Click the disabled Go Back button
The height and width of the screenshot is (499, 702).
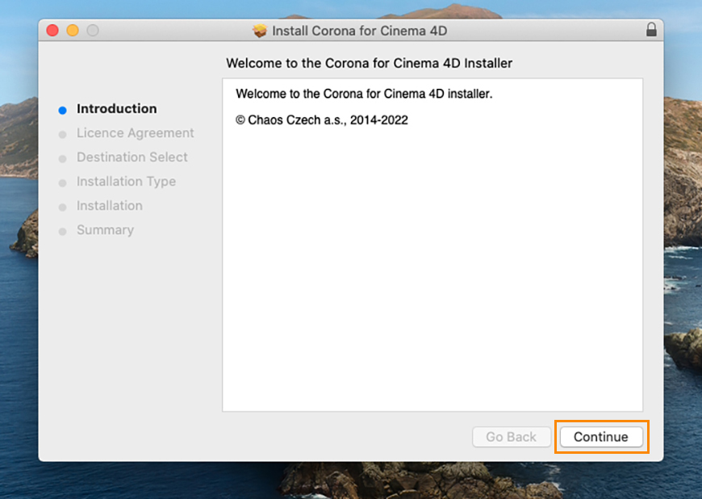point(512,437)
